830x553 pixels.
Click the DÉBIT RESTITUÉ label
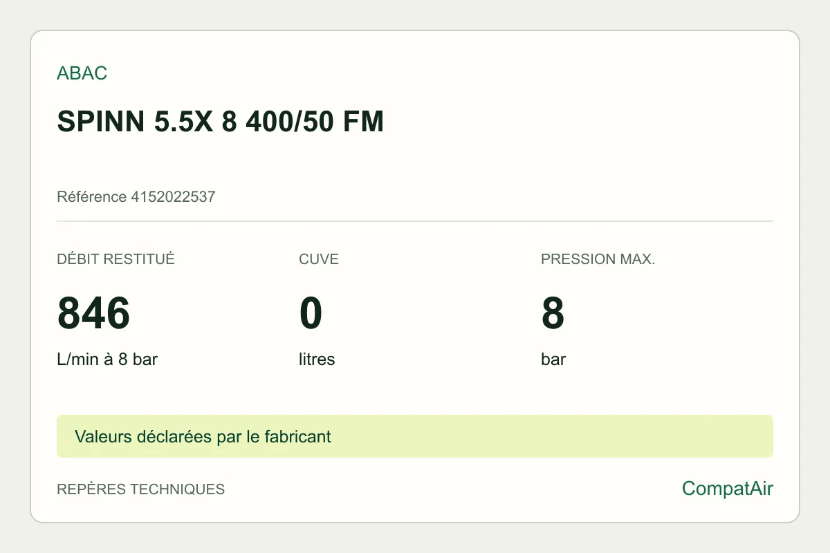pyautogui.click(x=116, y=259)
